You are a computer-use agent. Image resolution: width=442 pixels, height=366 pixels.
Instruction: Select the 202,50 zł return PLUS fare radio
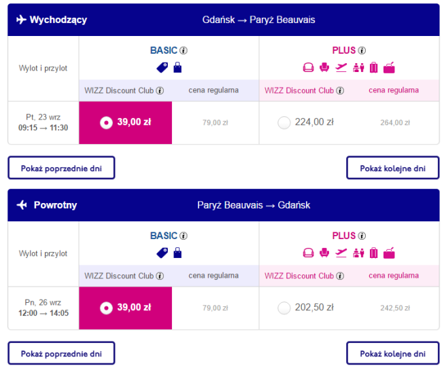(x=284, y=308)
